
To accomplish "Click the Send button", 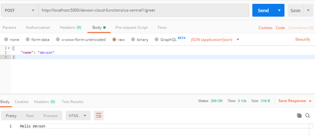I will click(263, 10).
